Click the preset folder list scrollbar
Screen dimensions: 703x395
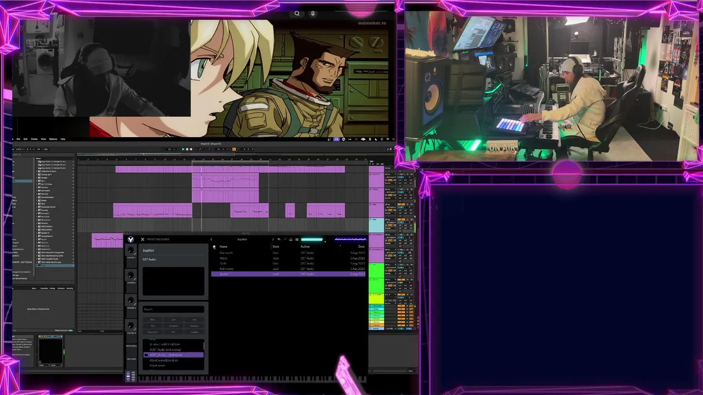pyautogui.click(x=204, y=346)
